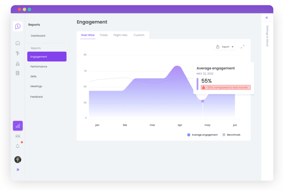Image resolution: width=283 pixels, height=190 pixels.
Task: Toggle Benchmark legend series
Action: 231,135
